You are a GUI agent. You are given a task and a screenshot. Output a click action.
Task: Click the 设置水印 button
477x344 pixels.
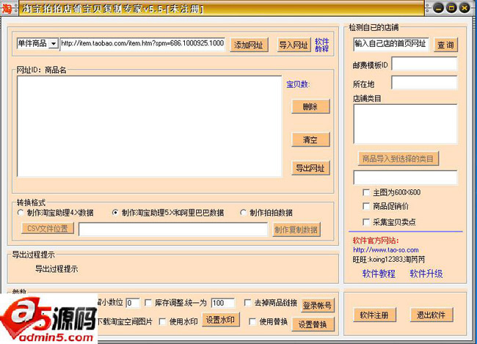221,320
